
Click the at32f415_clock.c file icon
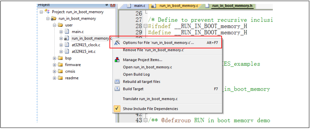[67, 45]
